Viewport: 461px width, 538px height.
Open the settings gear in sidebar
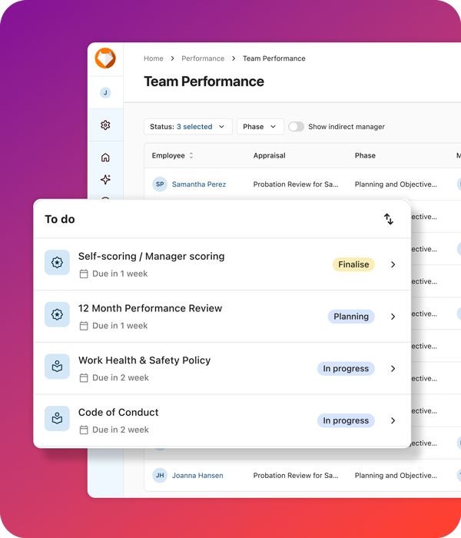[x=105, y=125]
